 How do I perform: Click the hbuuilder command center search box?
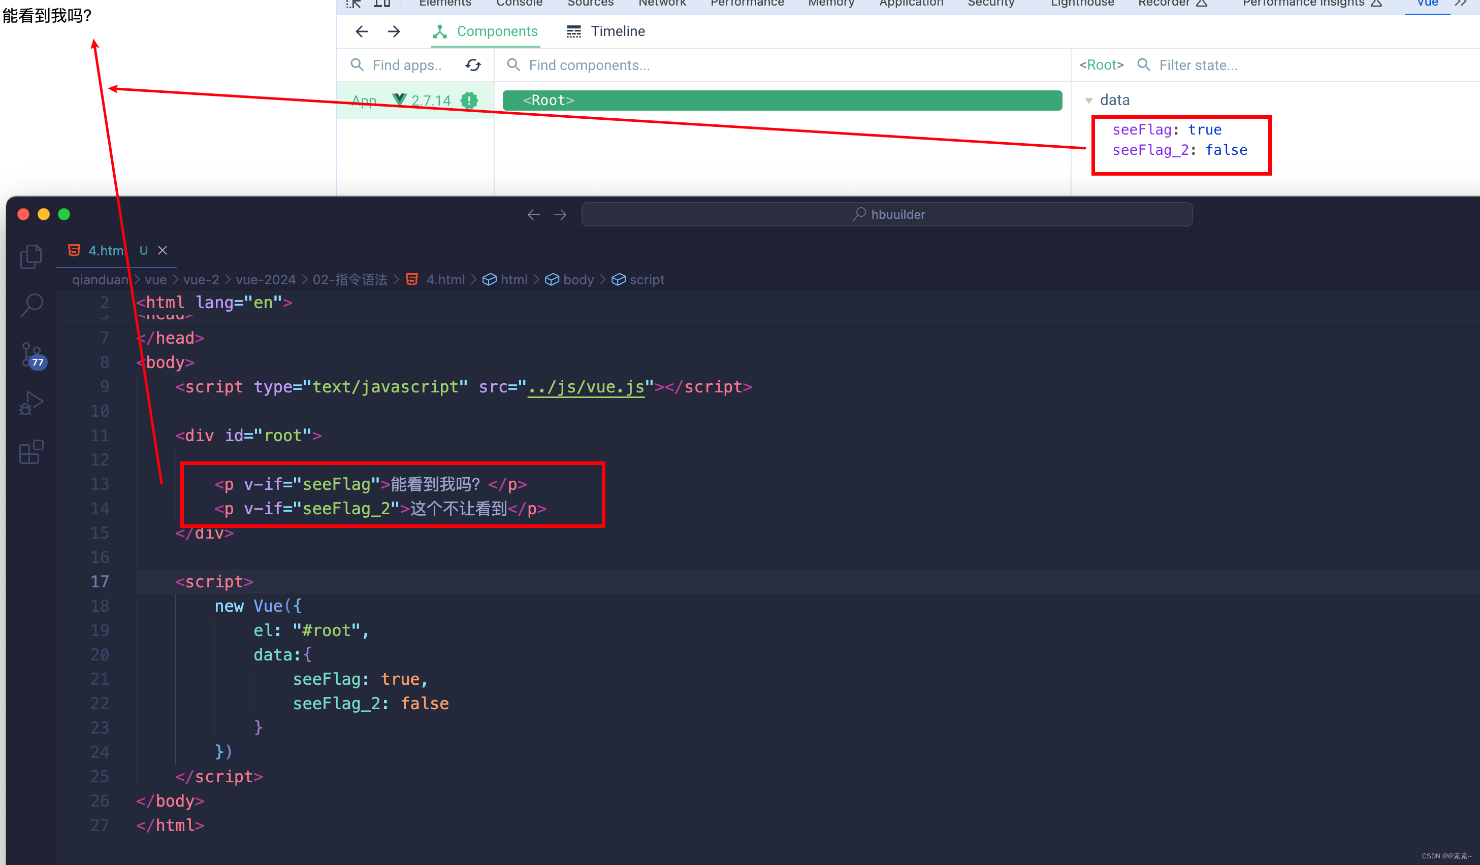pos(887,214)
